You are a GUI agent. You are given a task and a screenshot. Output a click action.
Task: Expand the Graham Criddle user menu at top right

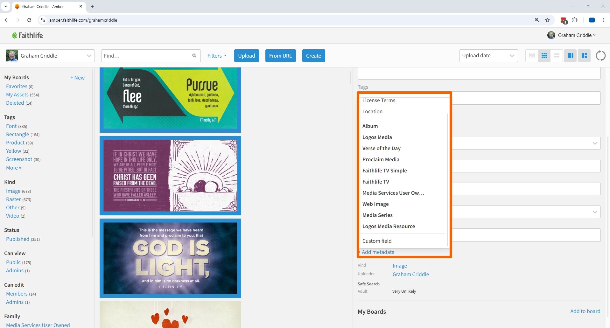coord(571,35)
